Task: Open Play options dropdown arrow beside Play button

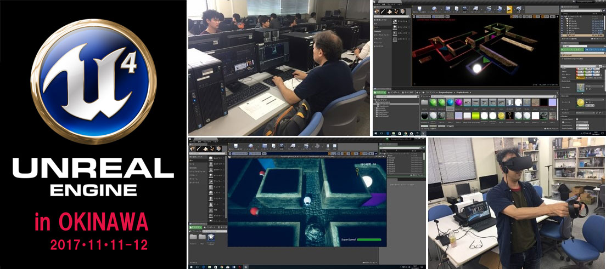Action: [x=514, y=10]
